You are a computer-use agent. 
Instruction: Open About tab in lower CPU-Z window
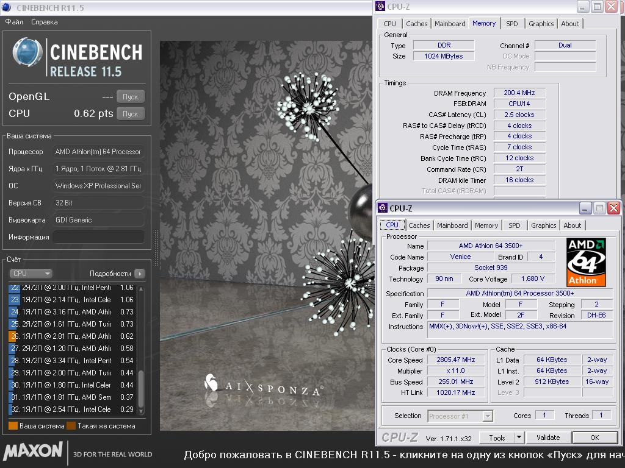572,225
